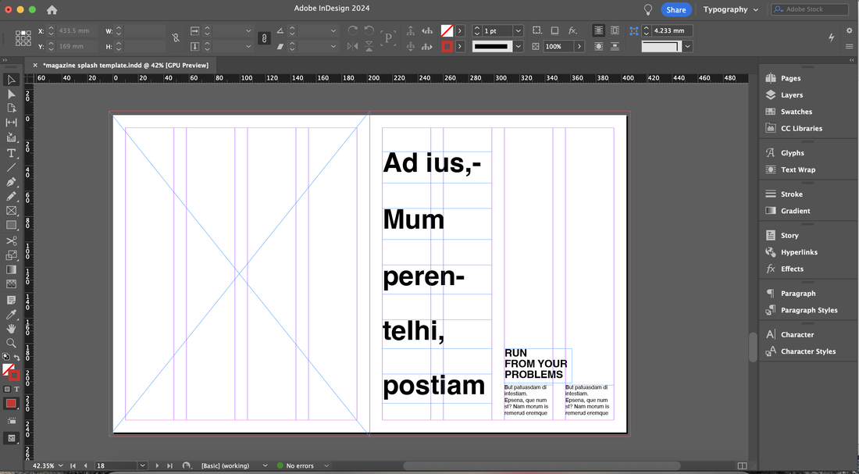This screenshot has height=474, width=859.
Task: Select the Direct Selection tool
Action: tap(11, 94)
